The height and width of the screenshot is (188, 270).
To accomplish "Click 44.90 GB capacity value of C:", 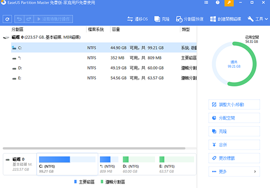I will pyautogui.click(x=118, y=48).
